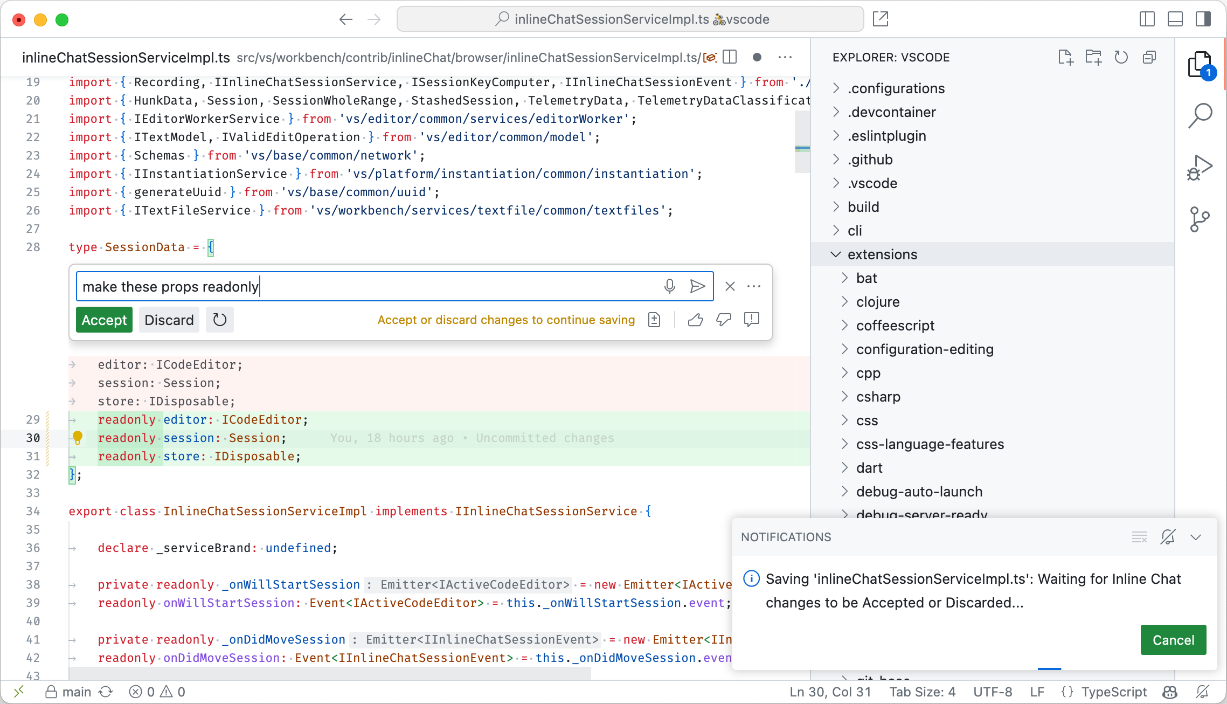The width and height of the screenshot is (1227, 704).
Task: Open Search in the activity bar
Action: 1200,115
